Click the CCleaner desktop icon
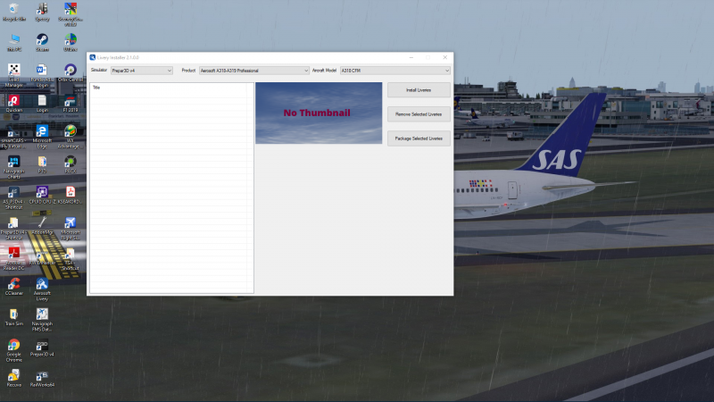The image size is (714, 402). coord(13,286)
